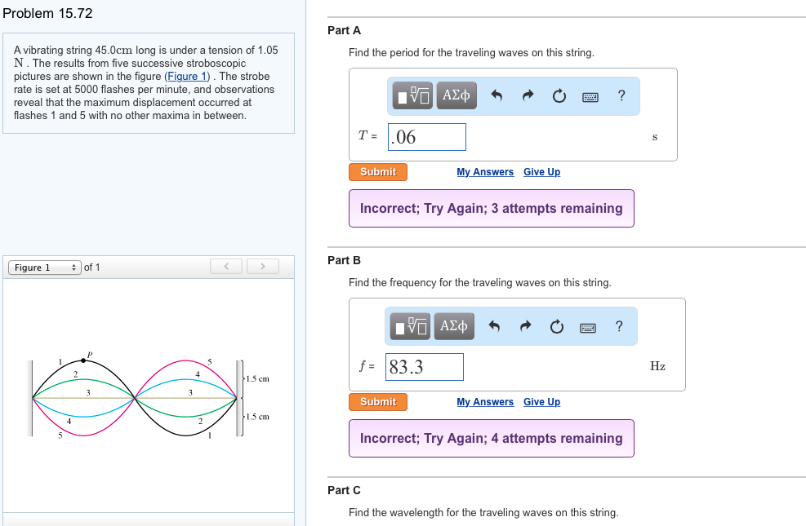The height and width of the screenshot is (526, 806).
Task: Open the Greek symbols palette in Part B
Action: click(455, 326)
